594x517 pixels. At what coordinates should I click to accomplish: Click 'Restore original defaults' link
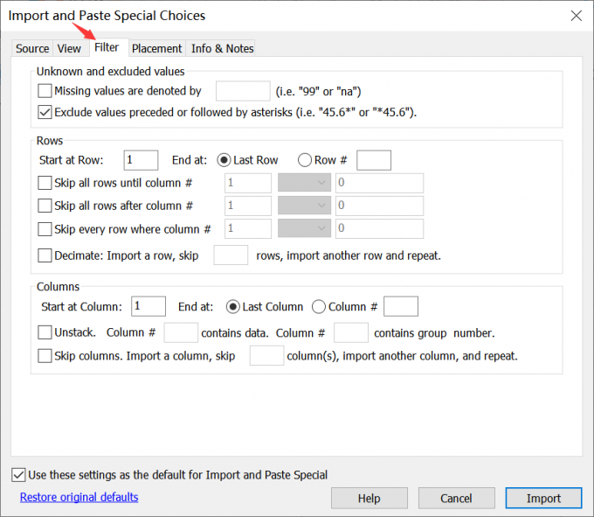tap(79, 497)
